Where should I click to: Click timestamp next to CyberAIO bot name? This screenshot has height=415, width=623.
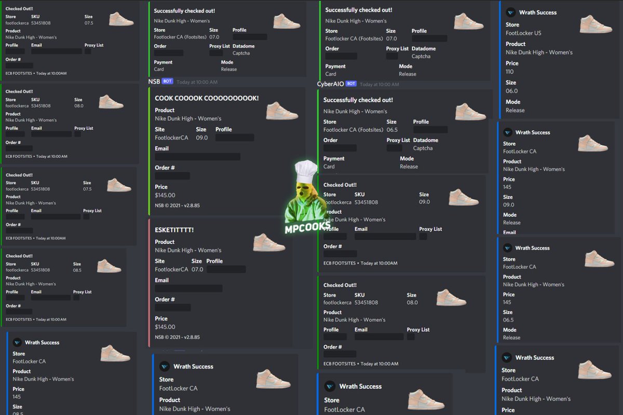pyautogui.click(x=380, y=84)
